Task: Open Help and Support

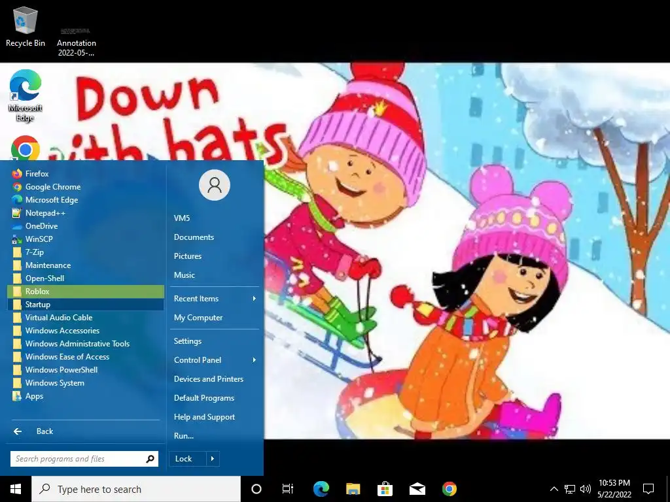Action: coord(215,417)
